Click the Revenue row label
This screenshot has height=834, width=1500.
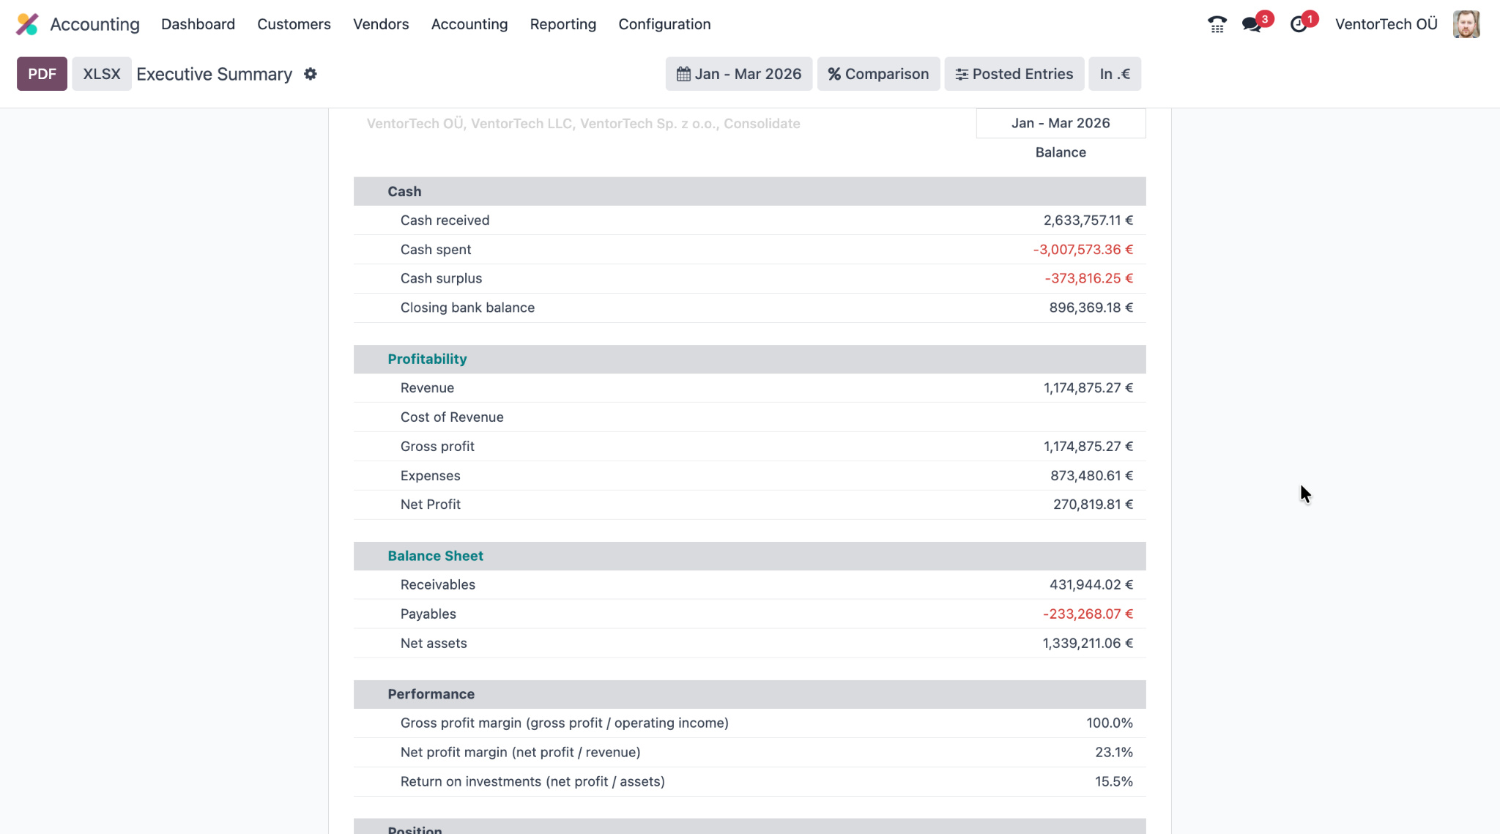427,388
